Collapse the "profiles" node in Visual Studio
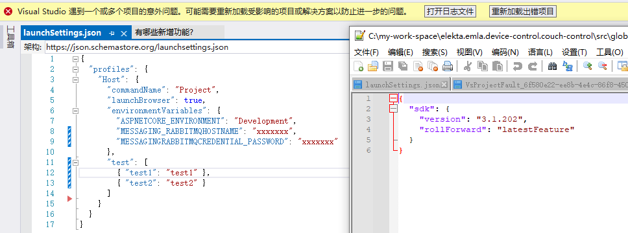 (x=76, y=69)
